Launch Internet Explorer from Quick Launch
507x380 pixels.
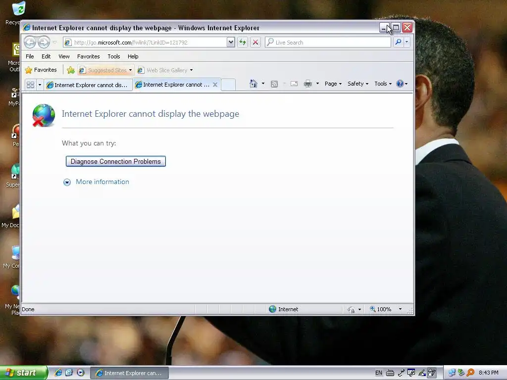[58, 373]
